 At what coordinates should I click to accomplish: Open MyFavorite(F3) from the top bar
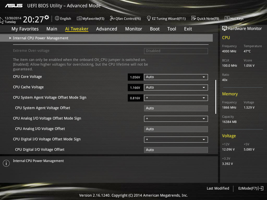(x=90, y=18)
